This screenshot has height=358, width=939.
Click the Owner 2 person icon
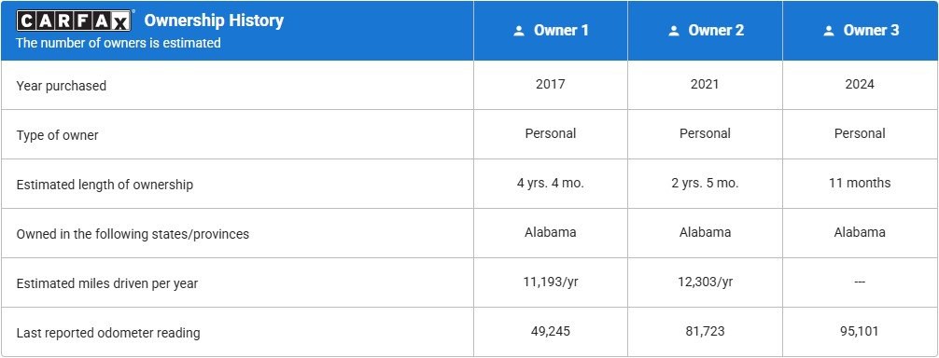(674, 31)
